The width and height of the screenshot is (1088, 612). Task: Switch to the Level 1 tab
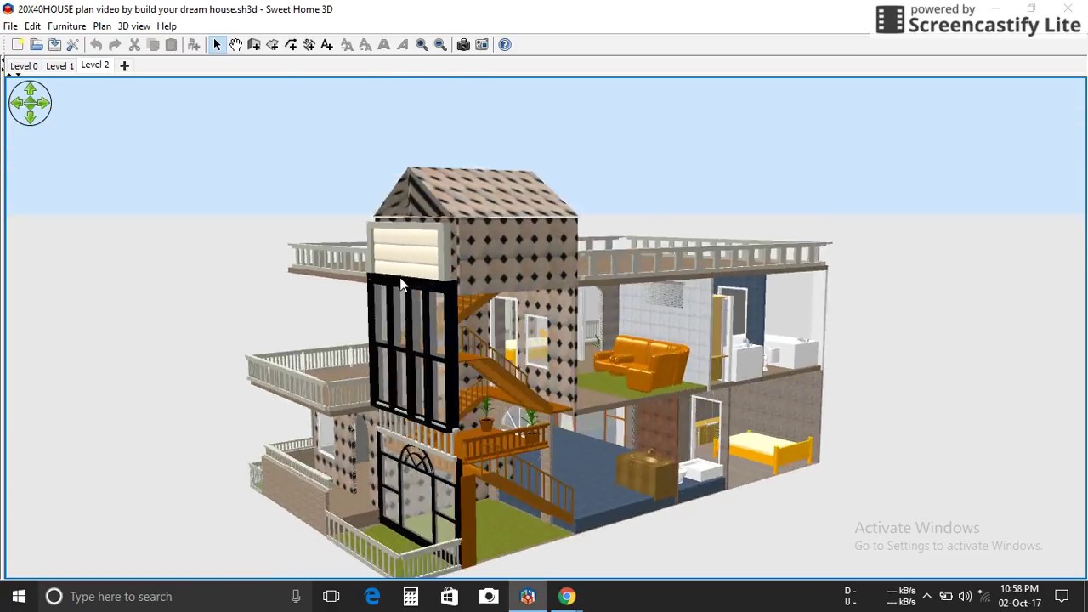click(x=59, y=65)
